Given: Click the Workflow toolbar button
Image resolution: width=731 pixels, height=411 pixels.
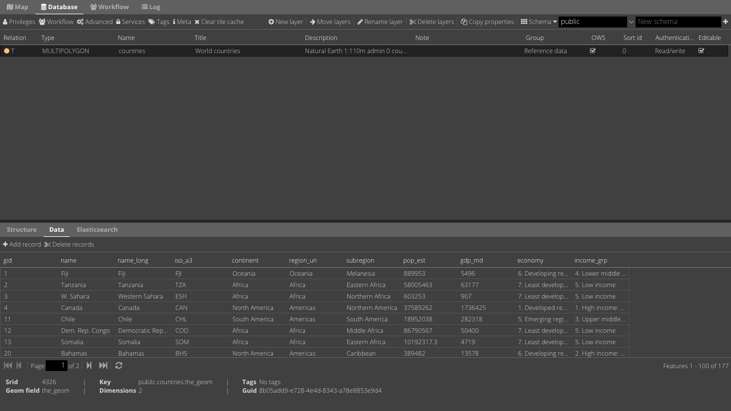Looking at the screenshot, I should pos(56,22).
